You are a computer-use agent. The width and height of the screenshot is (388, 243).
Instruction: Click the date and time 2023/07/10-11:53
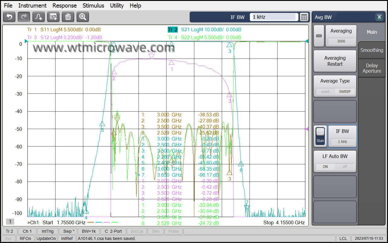click(x=369, y=238)
